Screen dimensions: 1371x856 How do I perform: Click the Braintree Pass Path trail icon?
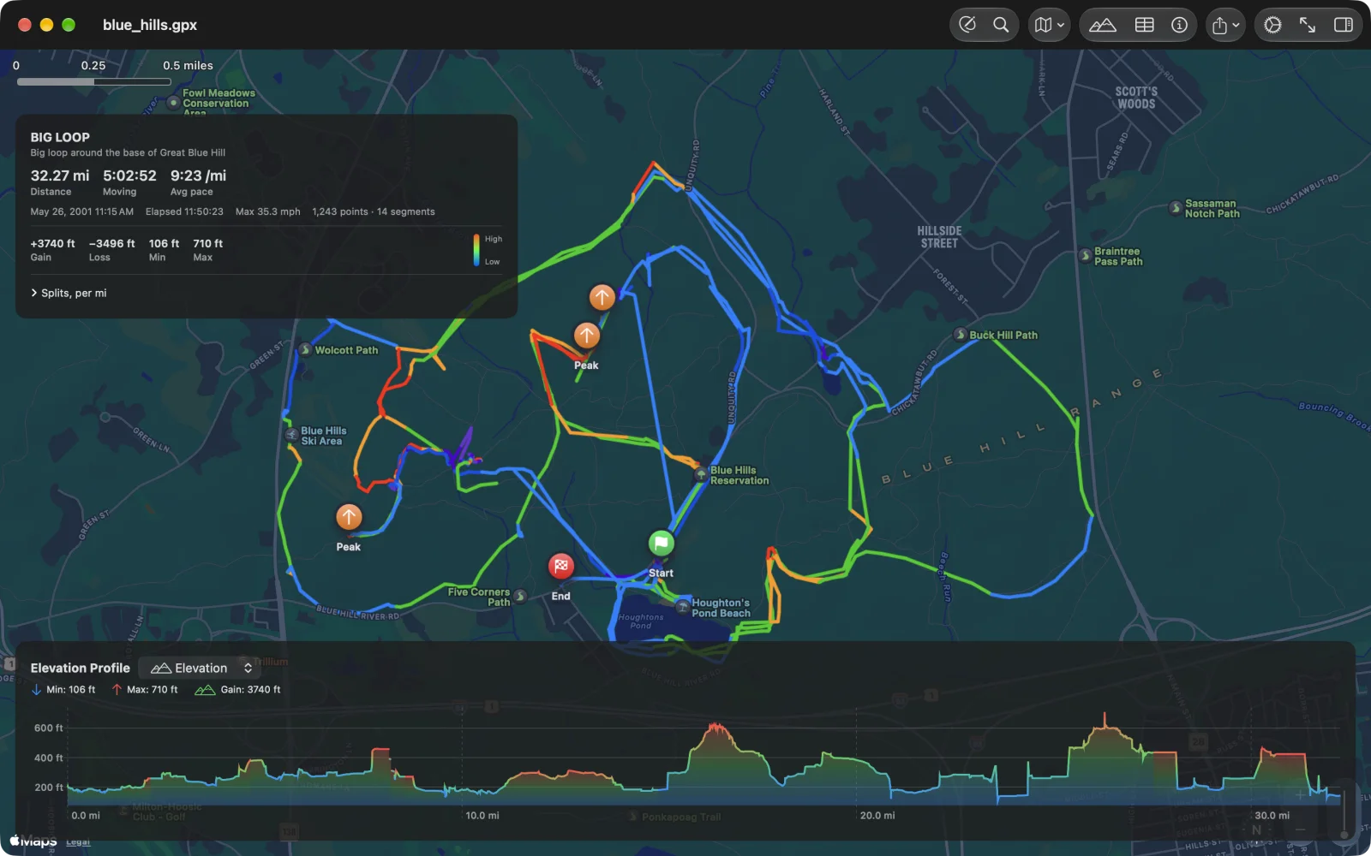click(x=1086, y=256)
